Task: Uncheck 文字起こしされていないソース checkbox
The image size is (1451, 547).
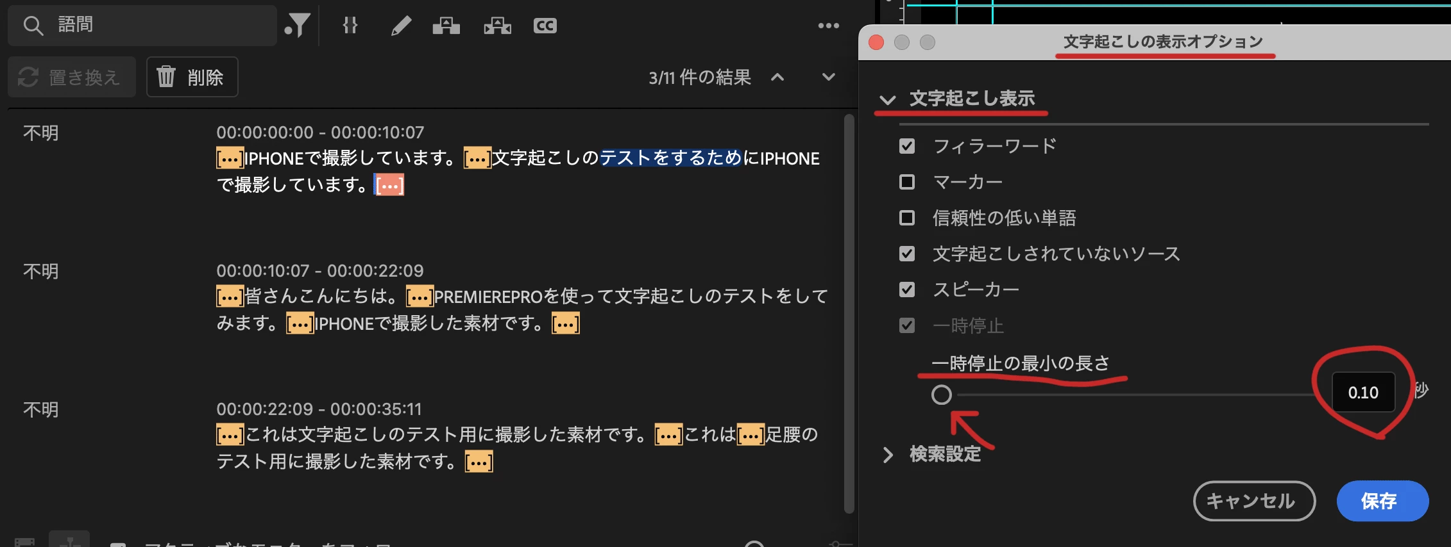Action: click(x=907, y=254)
